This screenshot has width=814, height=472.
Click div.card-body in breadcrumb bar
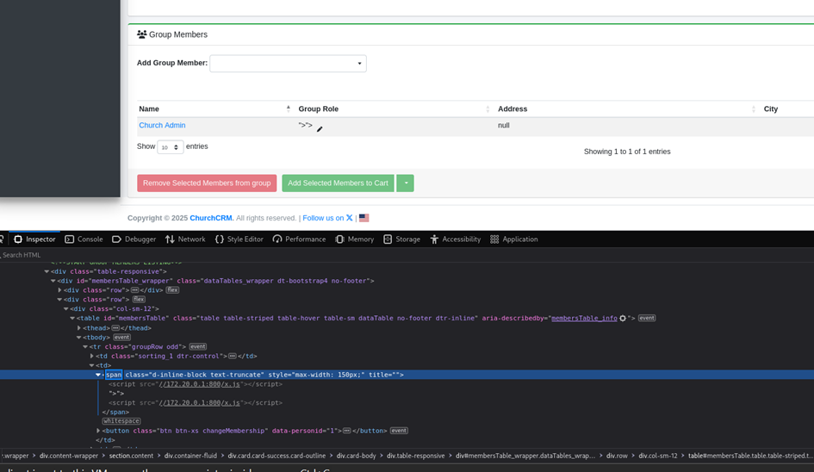[x=356, y=456]
